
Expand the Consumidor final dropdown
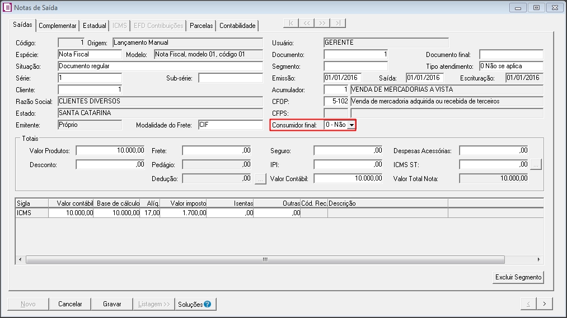[x=351, y=126]
